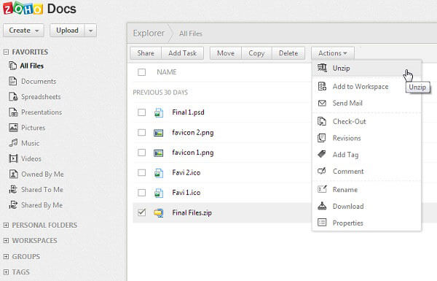Screen dimensions: 437x281
Task: Expand the PERSONAL FOLDERS section
Action: [x=6, y=225]
